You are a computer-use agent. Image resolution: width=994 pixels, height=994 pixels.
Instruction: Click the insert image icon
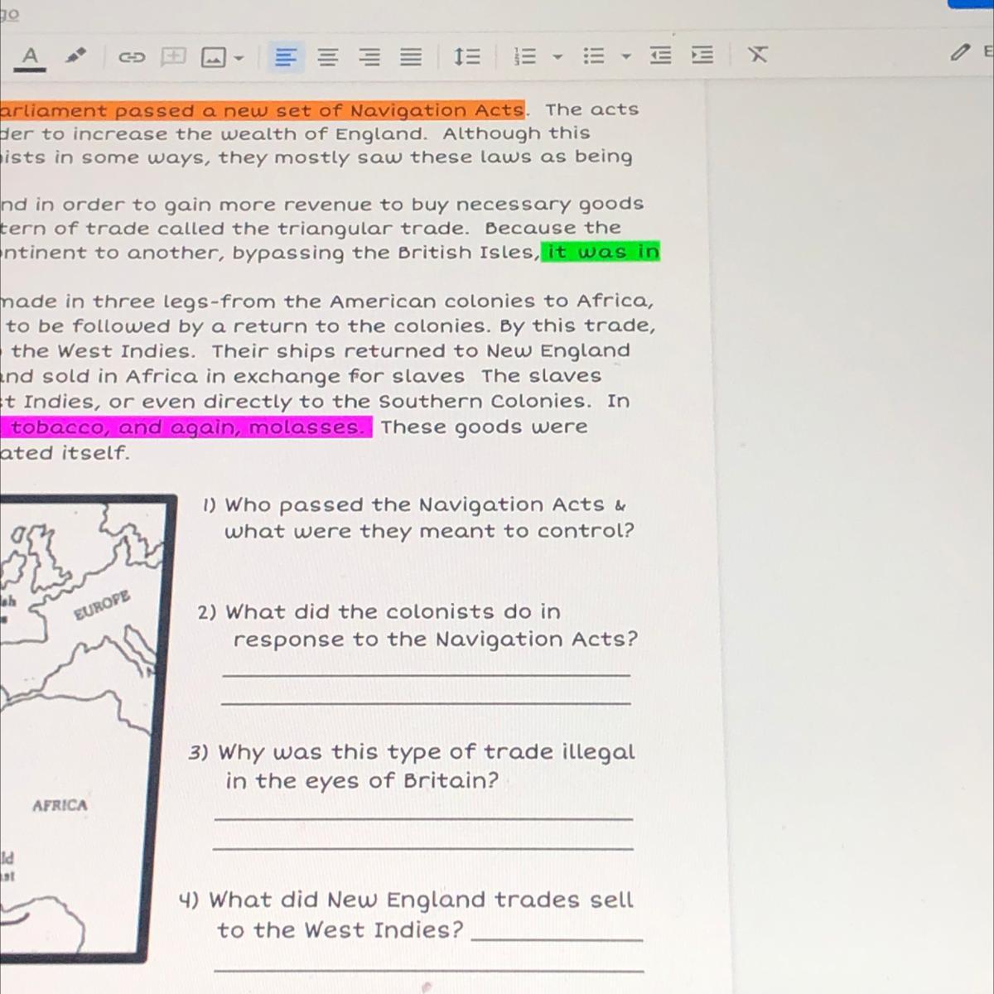click(x=214, y=57)
